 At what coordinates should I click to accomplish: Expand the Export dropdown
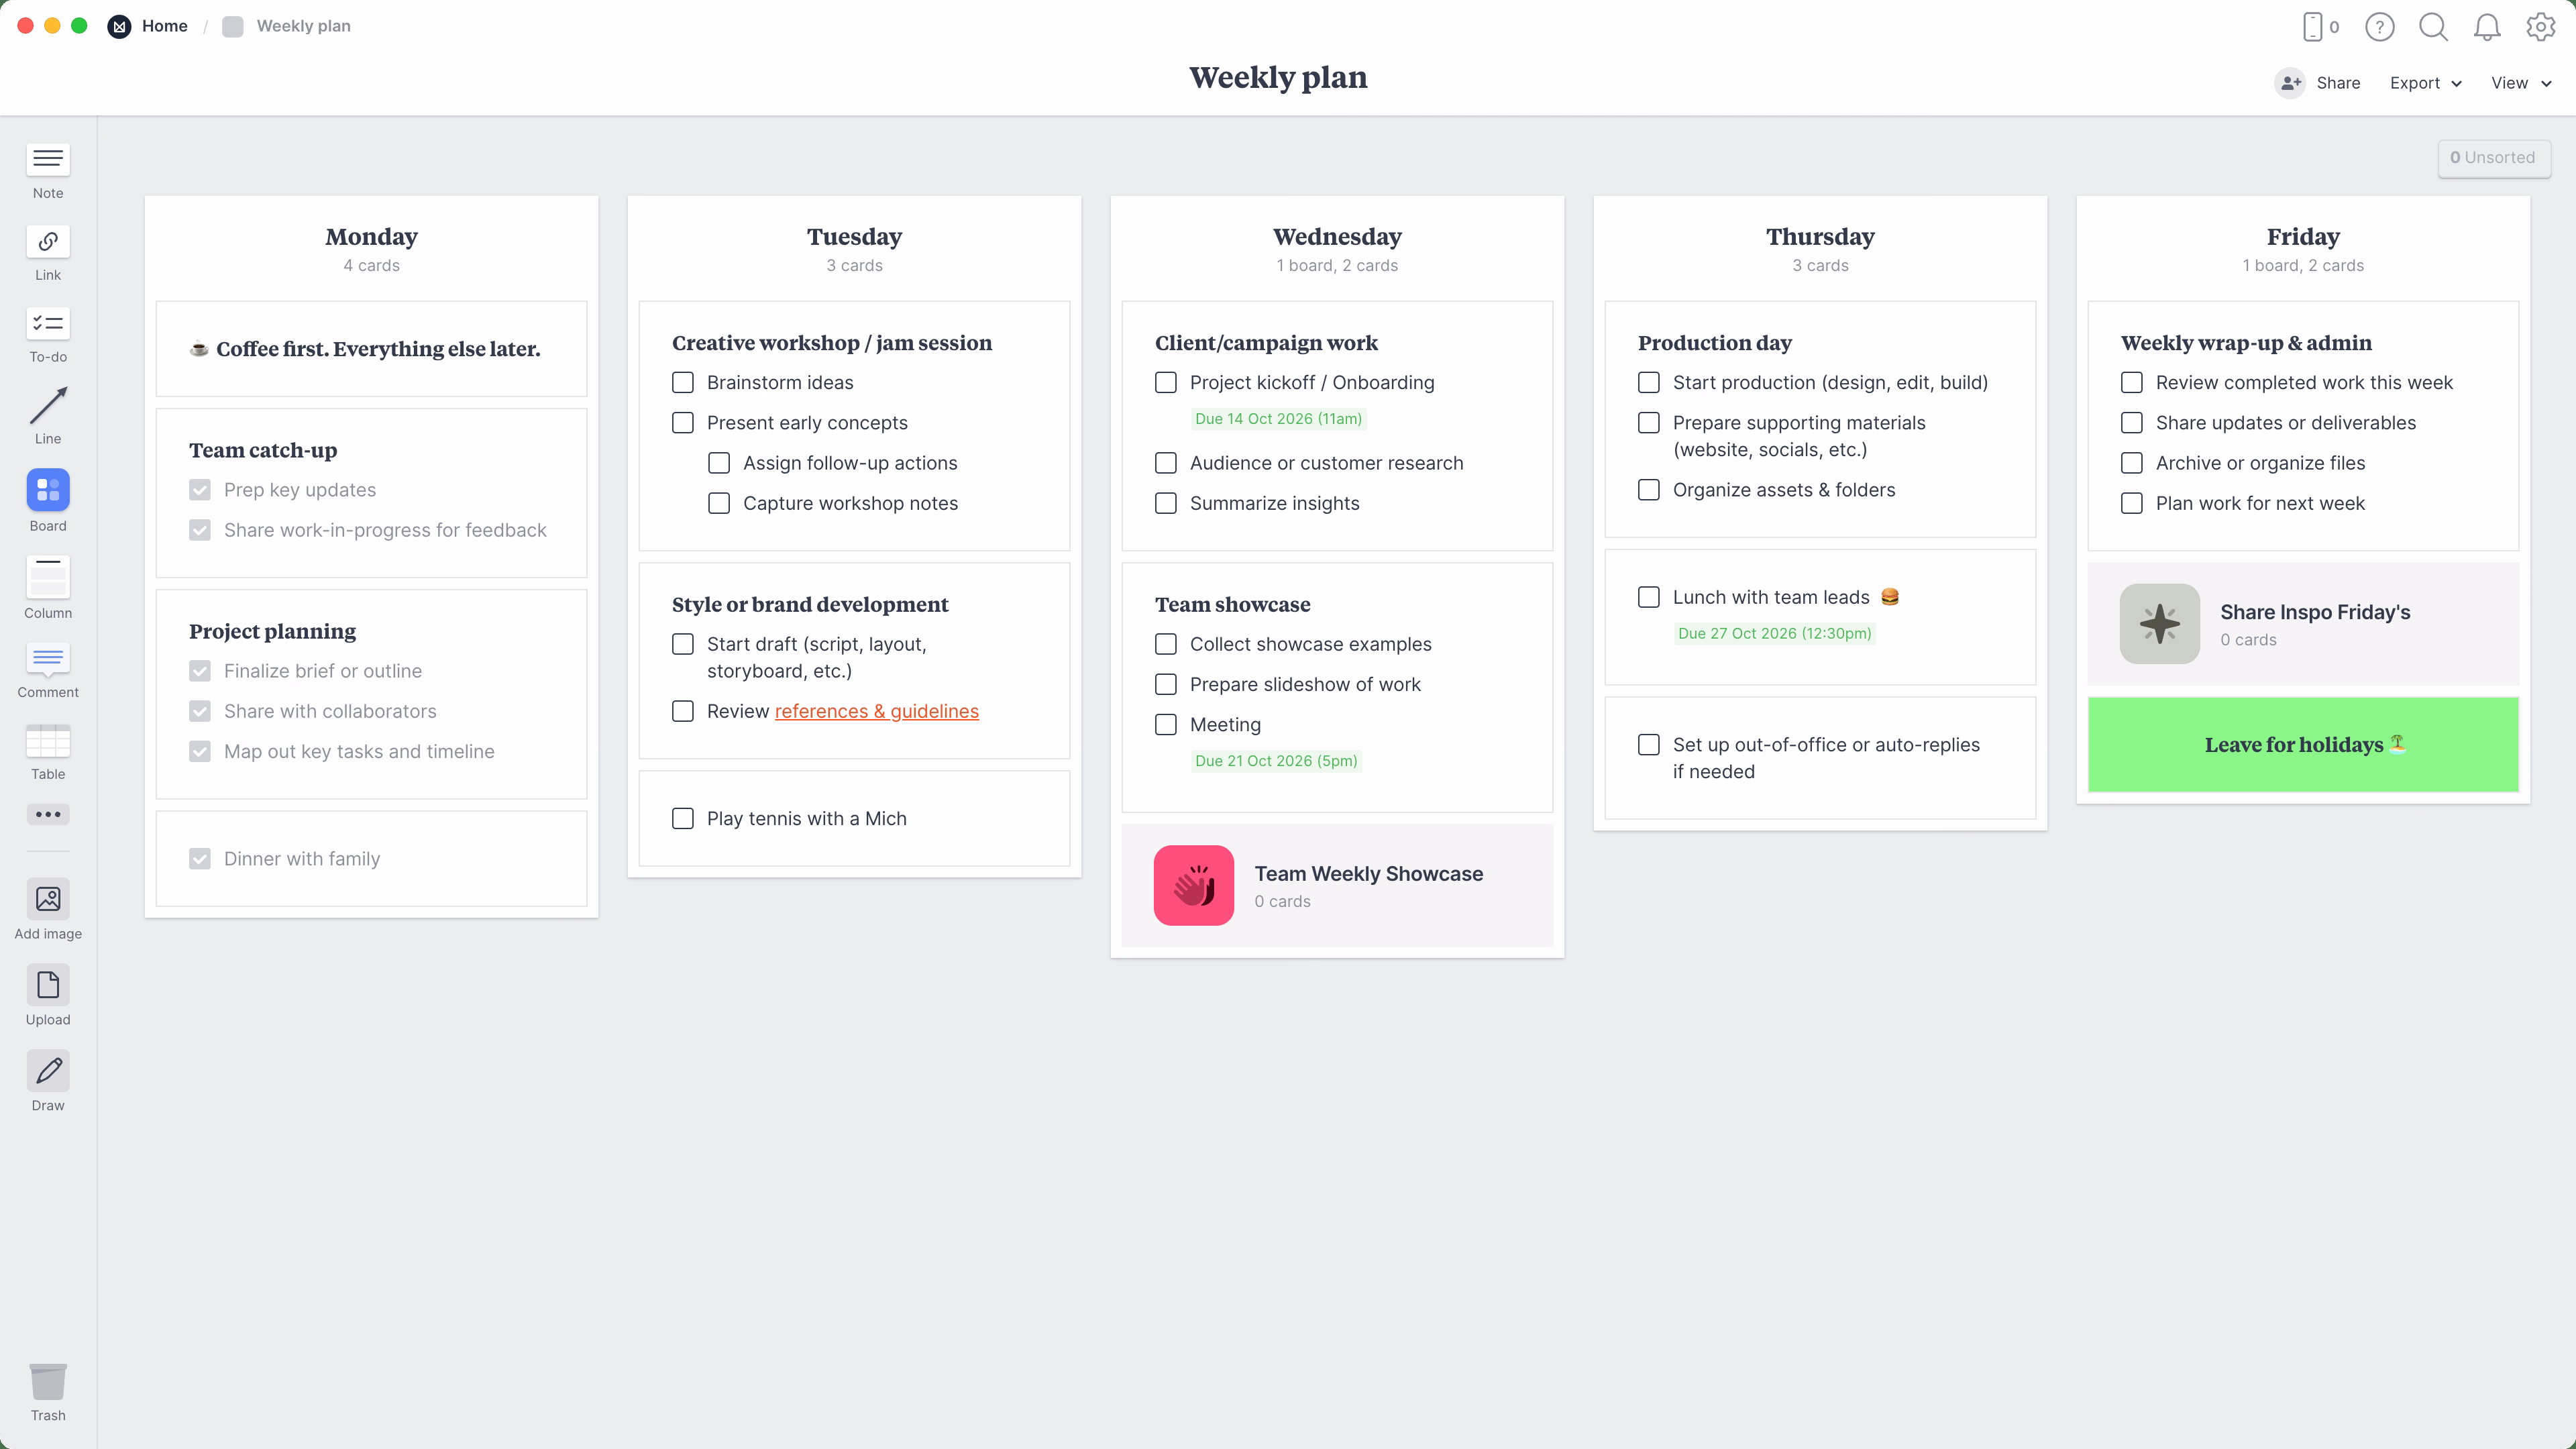pos(2425,83)
